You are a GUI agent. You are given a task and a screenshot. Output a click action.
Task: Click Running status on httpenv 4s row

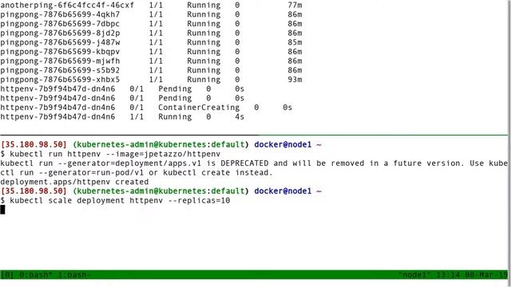(175, 117)
